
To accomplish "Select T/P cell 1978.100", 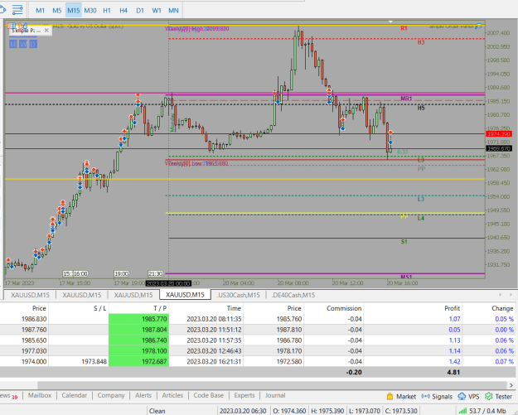I will [x=138, y=350].
